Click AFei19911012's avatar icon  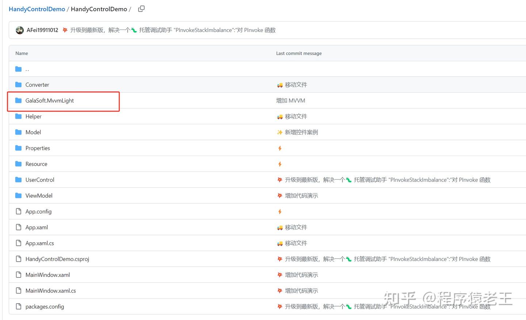(19, 30)
